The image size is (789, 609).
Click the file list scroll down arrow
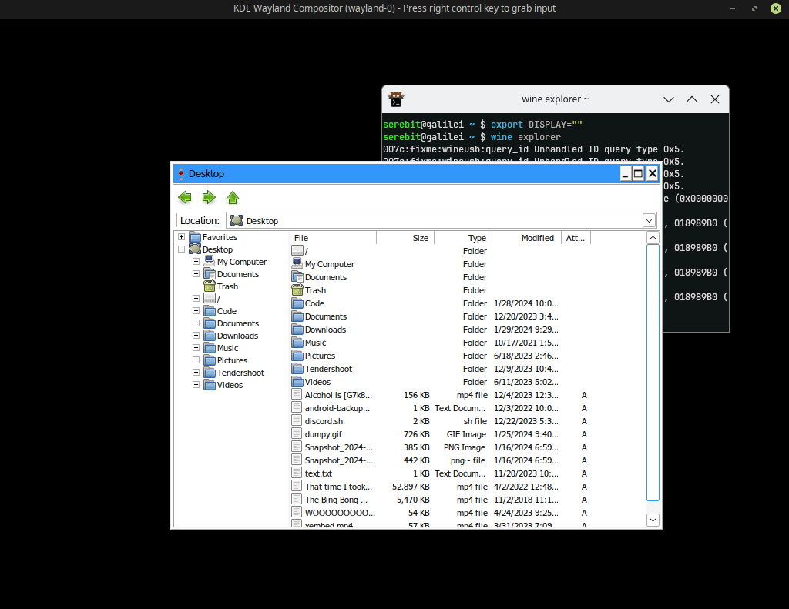point(653,520)
